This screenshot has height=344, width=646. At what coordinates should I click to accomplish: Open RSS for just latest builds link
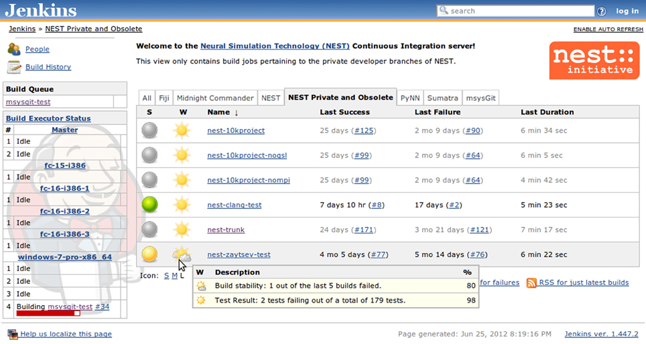[x=584, y=282]
